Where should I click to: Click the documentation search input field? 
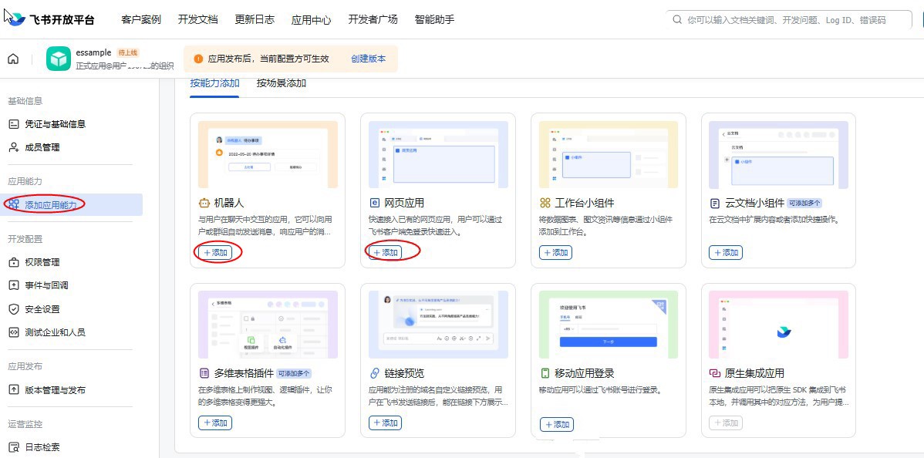pyautogui.click(x=787, y=20)
